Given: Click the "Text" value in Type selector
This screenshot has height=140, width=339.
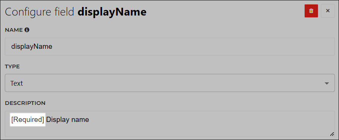Looking at the screenshot, I should tap(16, 83).
